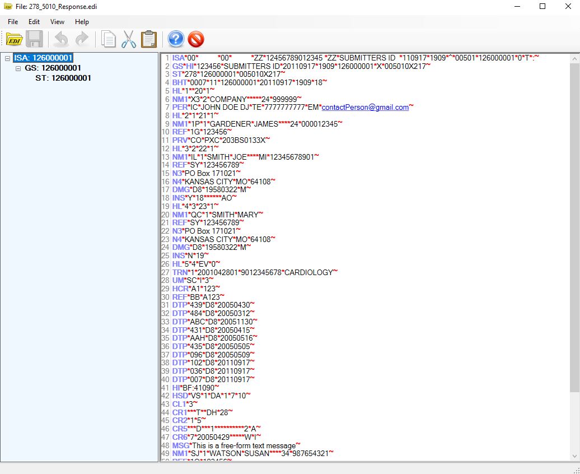The image size is (580, 474).
Task: Collapse the GS: 126000001 tree node
Action: [x=18, y=68]
